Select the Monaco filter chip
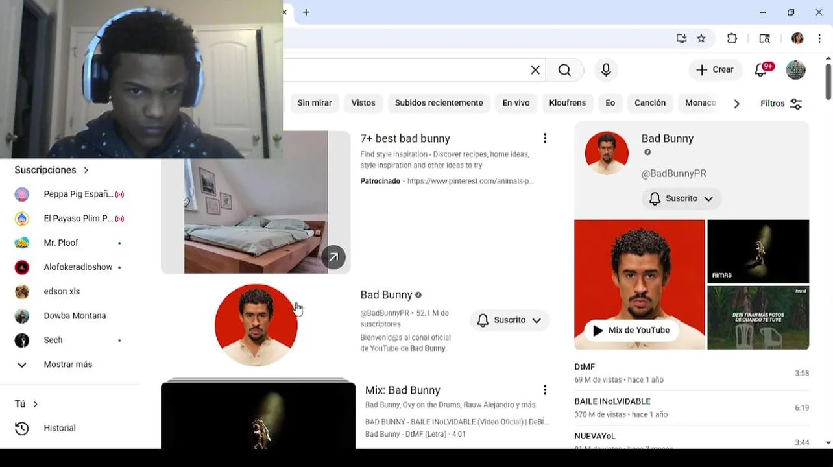 coord(701,103)
